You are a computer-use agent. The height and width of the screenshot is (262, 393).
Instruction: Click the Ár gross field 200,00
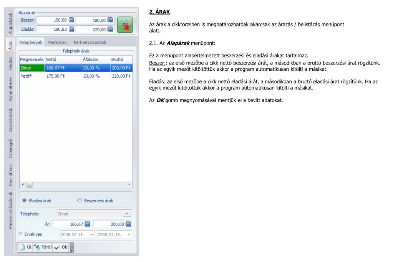coord(109,224)
